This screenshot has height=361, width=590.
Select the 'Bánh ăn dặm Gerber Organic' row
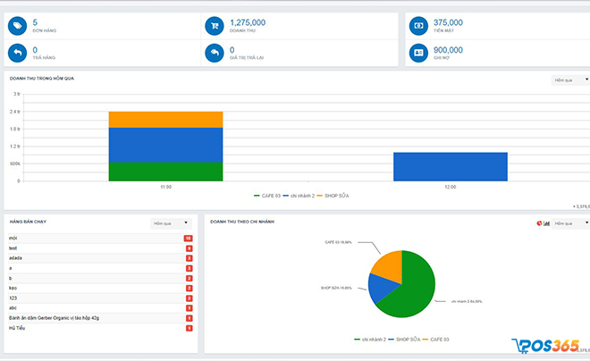pos(100,318)
